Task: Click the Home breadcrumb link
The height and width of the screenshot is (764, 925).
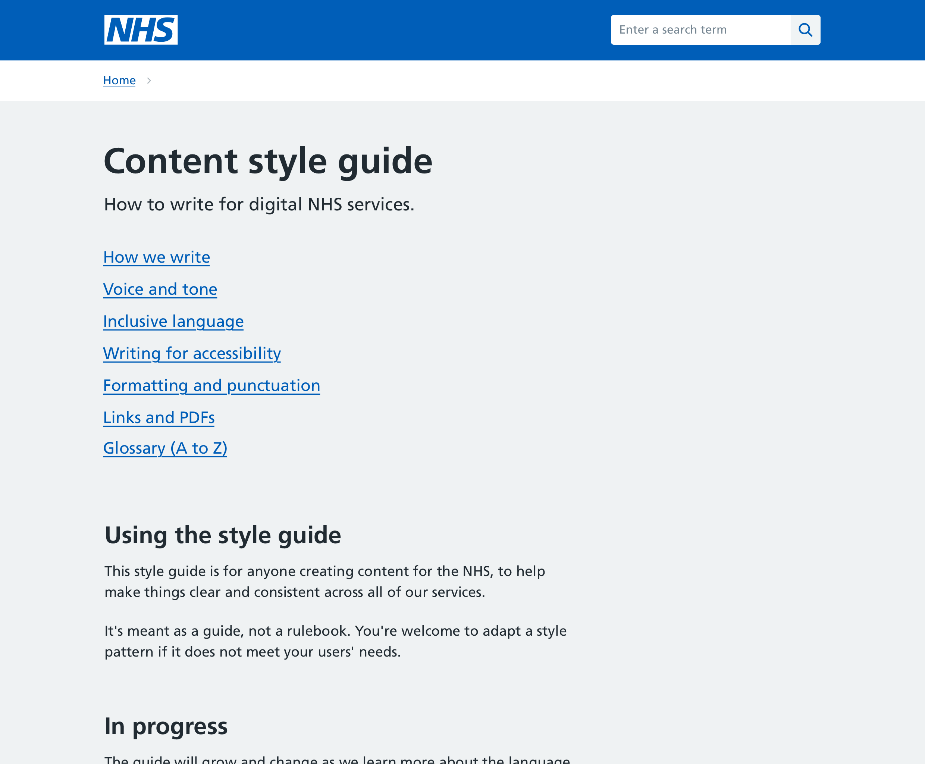Action: tap(119, 80)
